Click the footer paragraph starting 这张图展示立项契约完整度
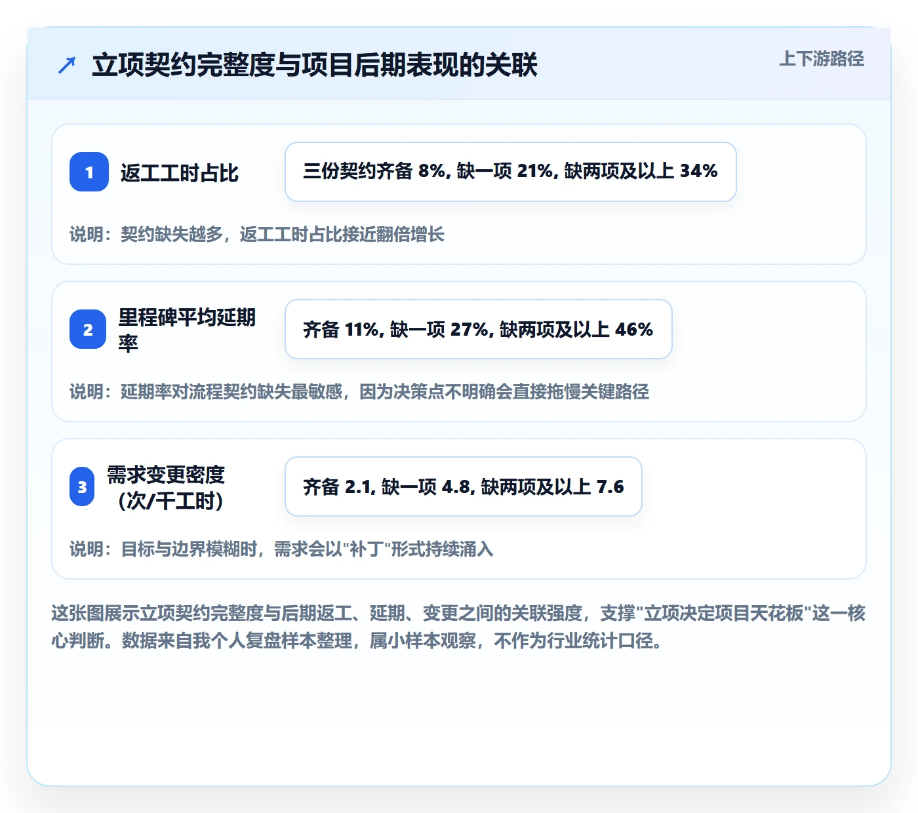Viewport: 918px width, 813px height. [x=458, y=627]
